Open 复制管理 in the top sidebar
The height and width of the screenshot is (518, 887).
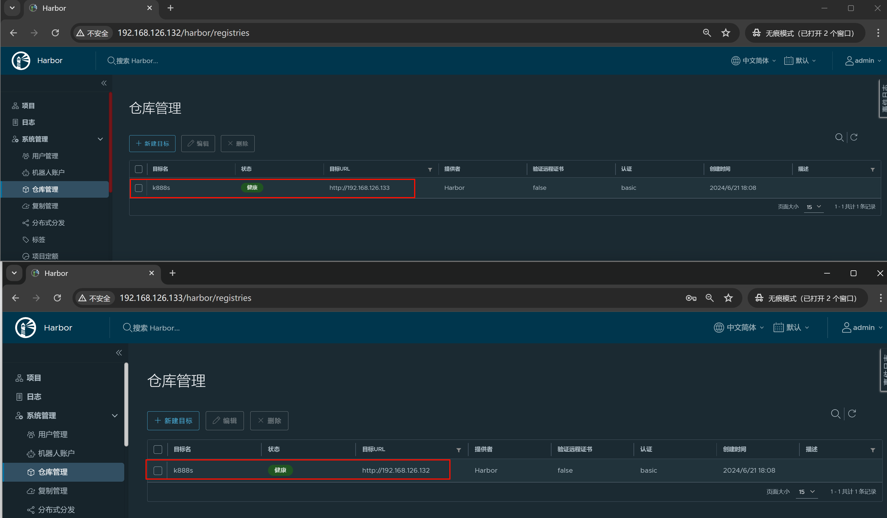(45, 206)
